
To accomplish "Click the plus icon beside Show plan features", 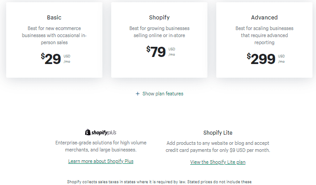I will tap(137, 94).
